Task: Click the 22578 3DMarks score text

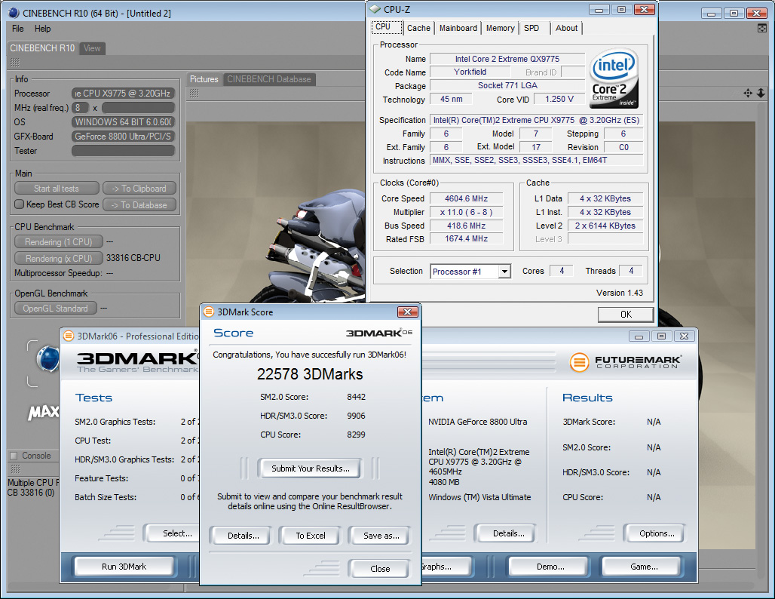Action: (x=310, y=374)
